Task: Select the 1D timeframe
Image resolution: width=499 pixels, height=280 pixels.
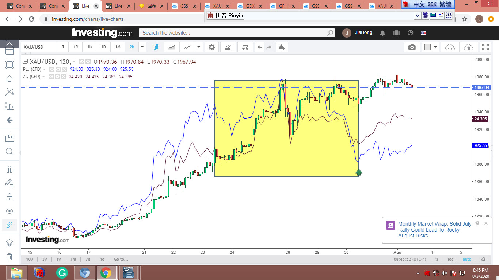Action: pyautogui.click(x=103, y=47)
